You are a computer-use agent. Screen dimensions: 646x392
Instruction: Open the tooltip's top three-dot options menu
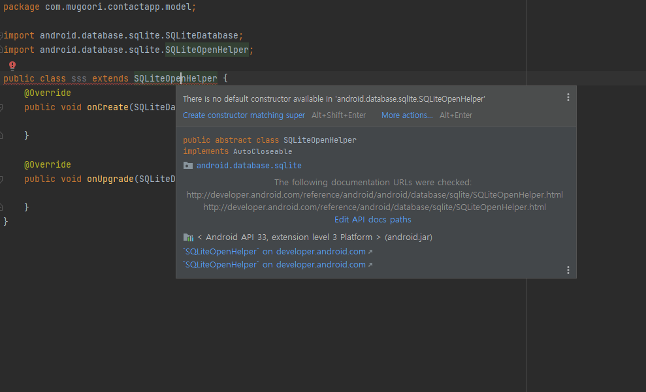point(568,97)
